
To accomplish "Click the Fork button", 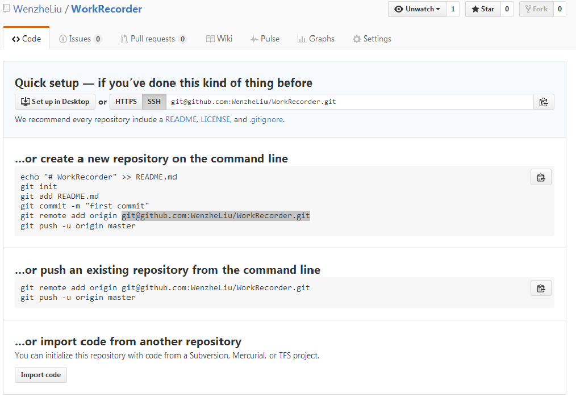I will [x=536, y=9].
